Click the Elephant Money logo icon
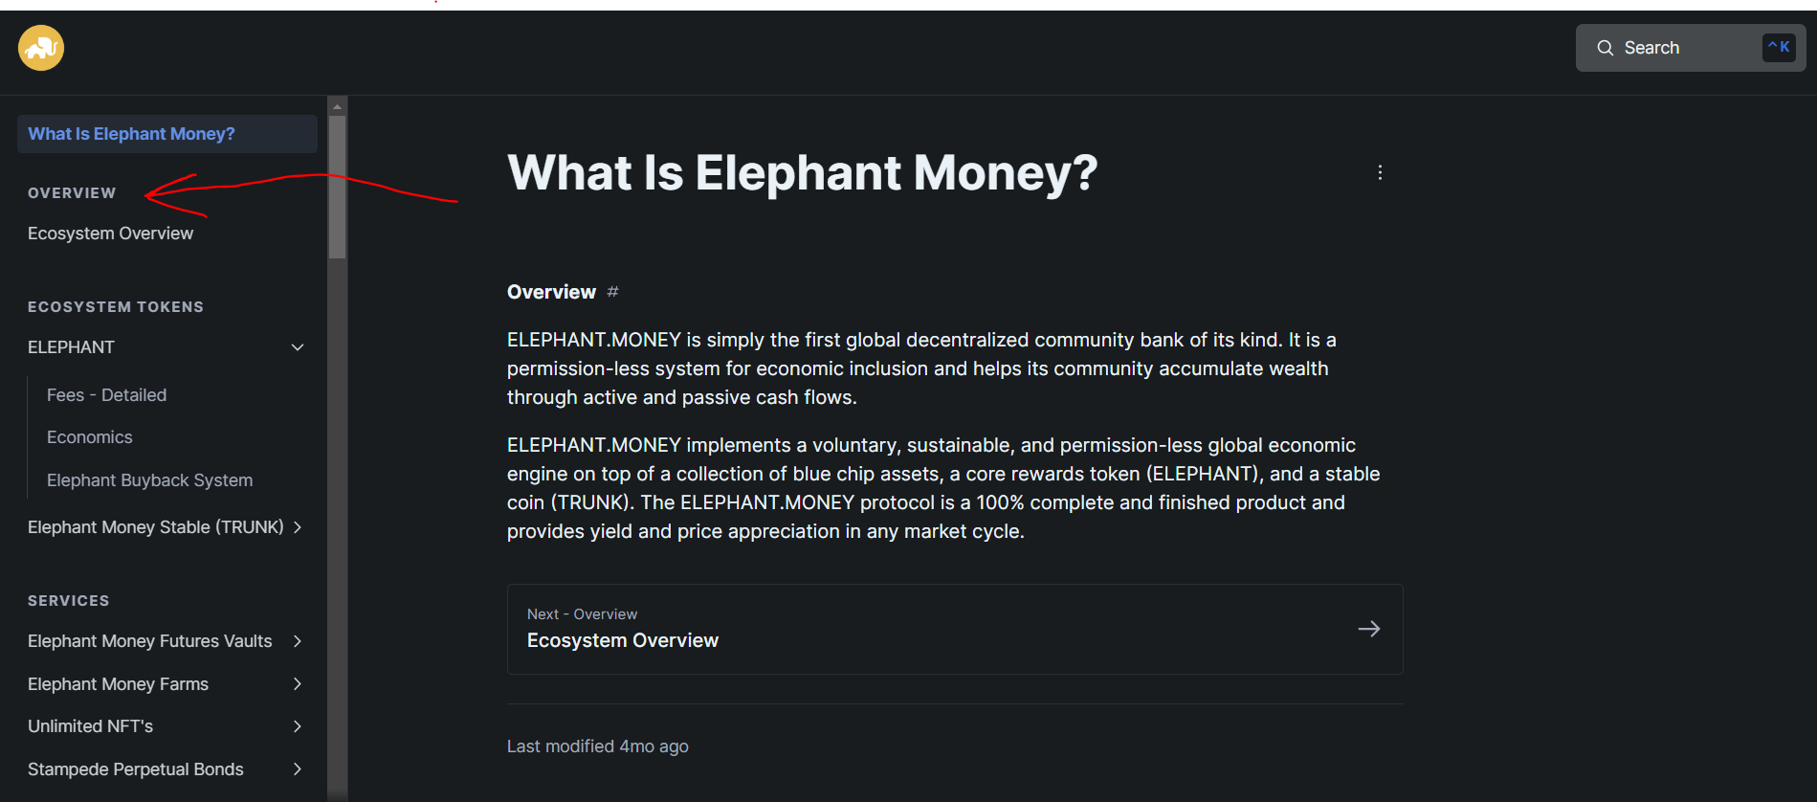 [x=41, y=48]
